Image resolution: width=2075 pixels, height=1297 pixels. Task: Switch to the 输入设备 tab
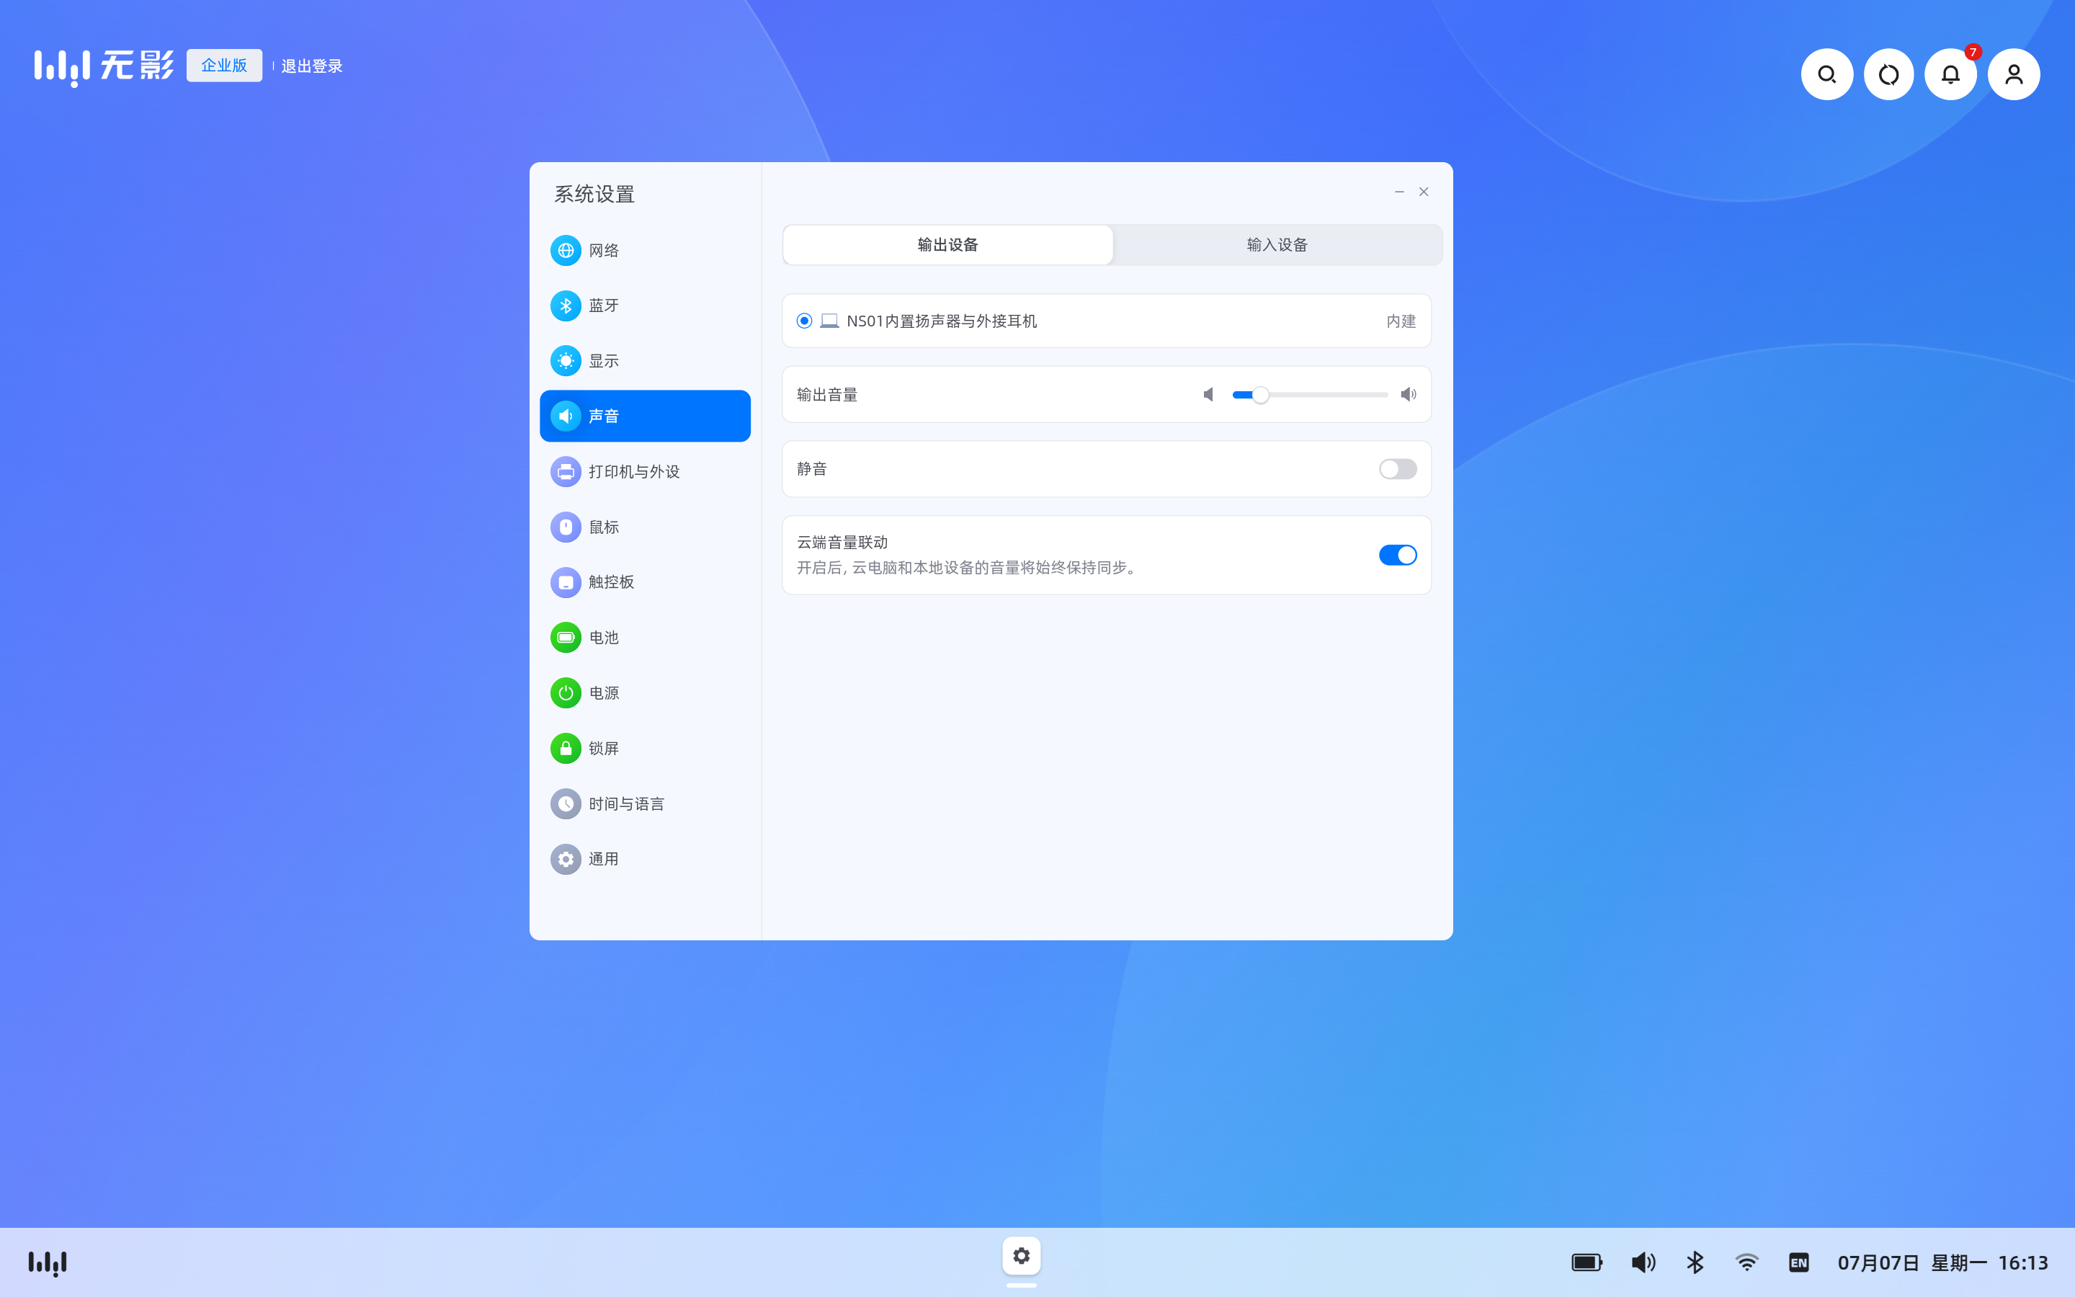[x=1277, y=244]
